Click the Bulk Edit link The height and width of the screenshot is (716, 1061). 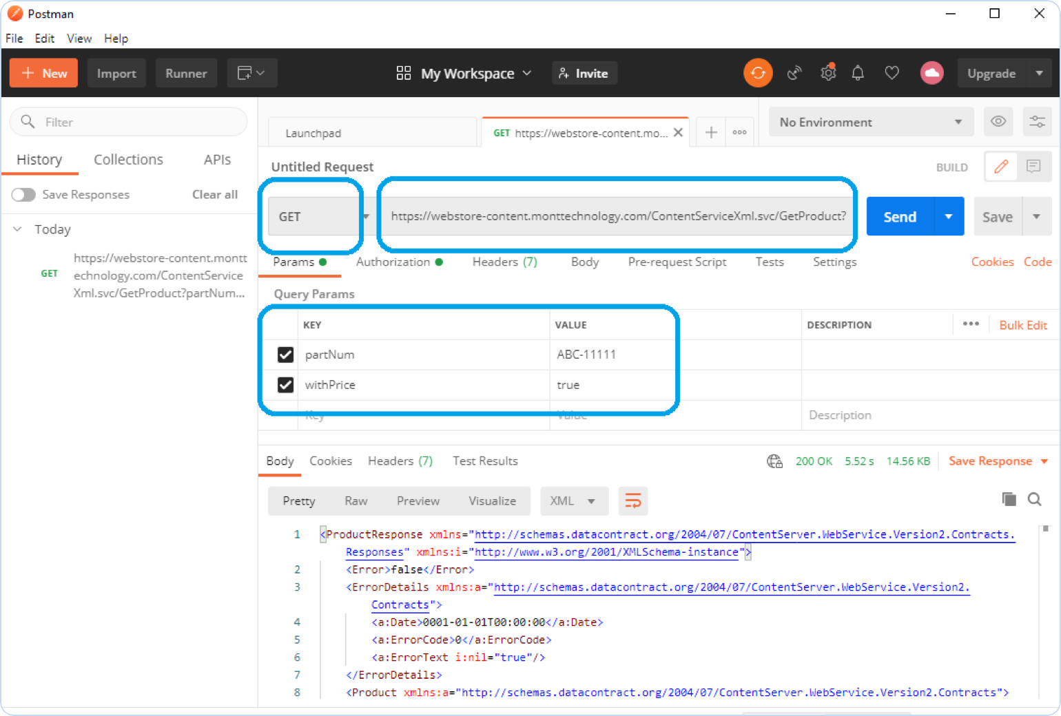1022,325
